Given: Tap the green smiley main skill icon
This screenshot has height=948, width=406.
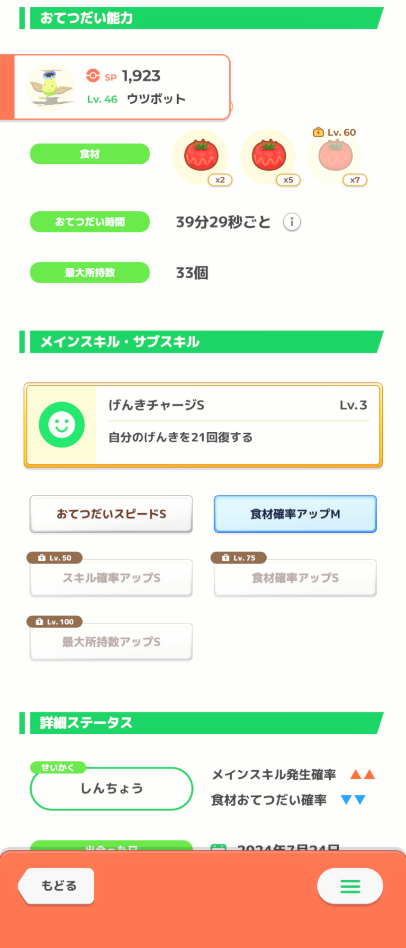Looking at the screenshot, I should click(62, 425).
